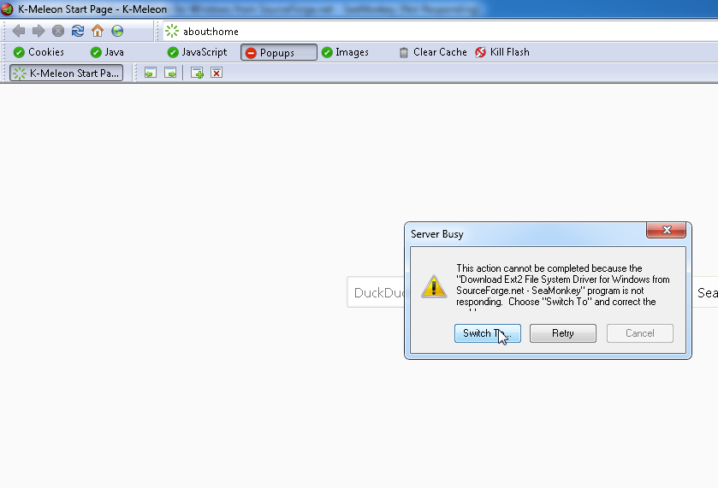Click Clear Cache in privacy bar
Image resolution: width=718 pixels, height=488 pixels.
433,52
